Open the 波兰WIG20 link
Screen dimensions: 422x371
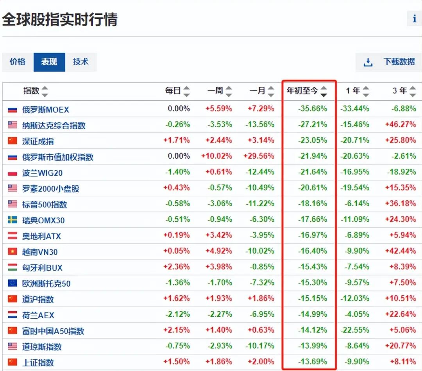(42, 173)
